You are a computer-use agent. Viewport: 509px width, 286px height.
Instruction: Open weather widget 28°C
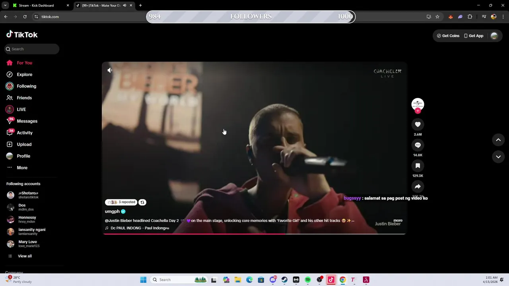(x=19, y=280)
